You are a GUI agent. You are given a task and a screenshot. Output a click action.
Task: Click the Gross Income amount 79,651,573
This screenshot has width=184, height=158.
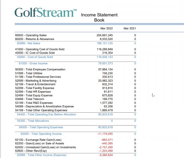[x=105, y=63]
